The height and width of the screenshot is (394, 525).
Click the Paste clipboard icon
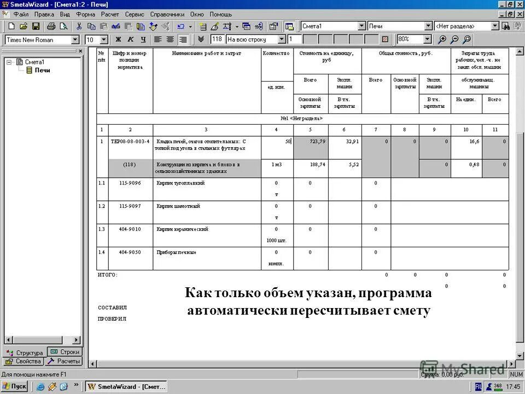click(103, 26)
